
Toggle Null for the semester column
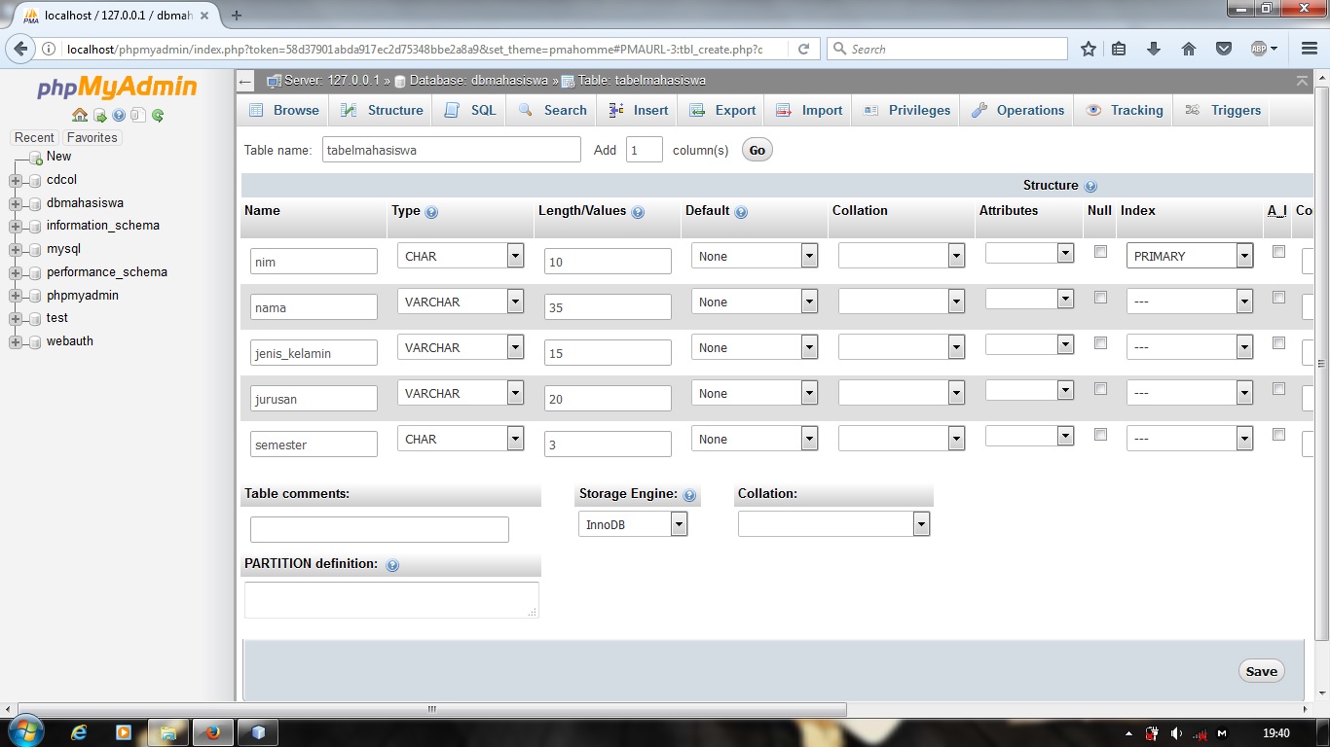point(1100,434)
